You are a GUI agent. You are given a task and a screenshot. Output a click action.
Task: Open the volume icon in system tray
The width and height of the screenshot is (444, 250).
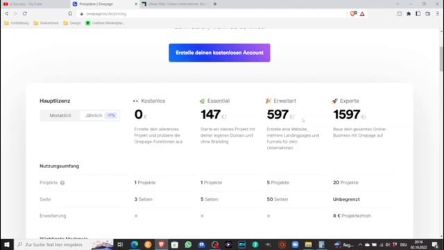(388, 244)
